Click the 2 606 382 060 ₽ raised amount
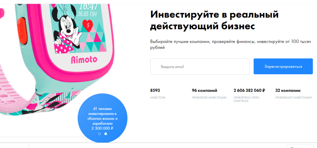This screenshot has width=317, height=148. click(x=249, y=90)
